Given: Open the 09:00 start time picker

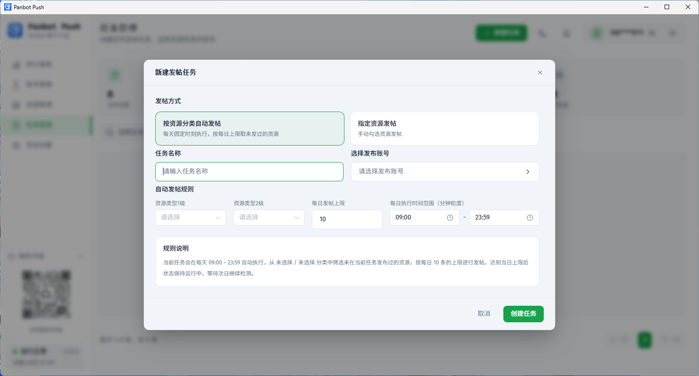Looking at the screenshot, I should point(424,218).
